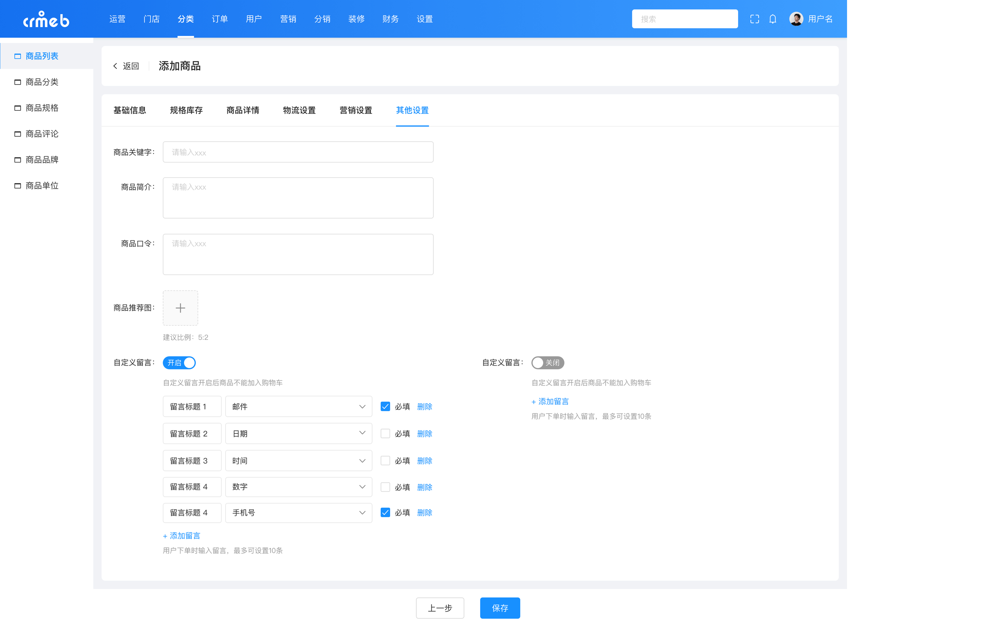Turn on the 关闭 自定义留言 switch

click(547, 363)
